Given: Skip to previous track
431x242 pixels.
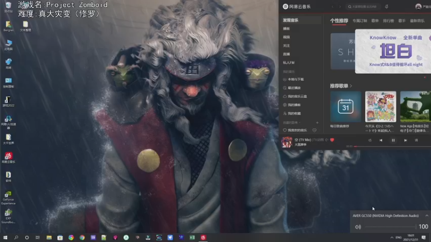Looking at the screenshot, I should [x=381, y=140].
